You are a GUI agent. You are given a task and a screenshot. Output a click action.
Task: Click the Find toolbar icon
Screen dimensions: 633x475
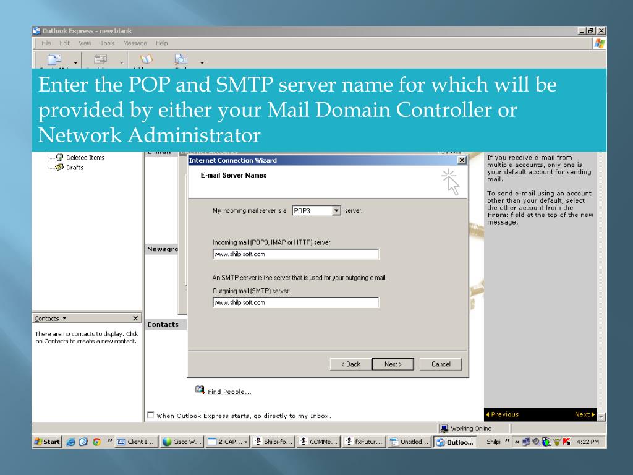click(181, 60)
